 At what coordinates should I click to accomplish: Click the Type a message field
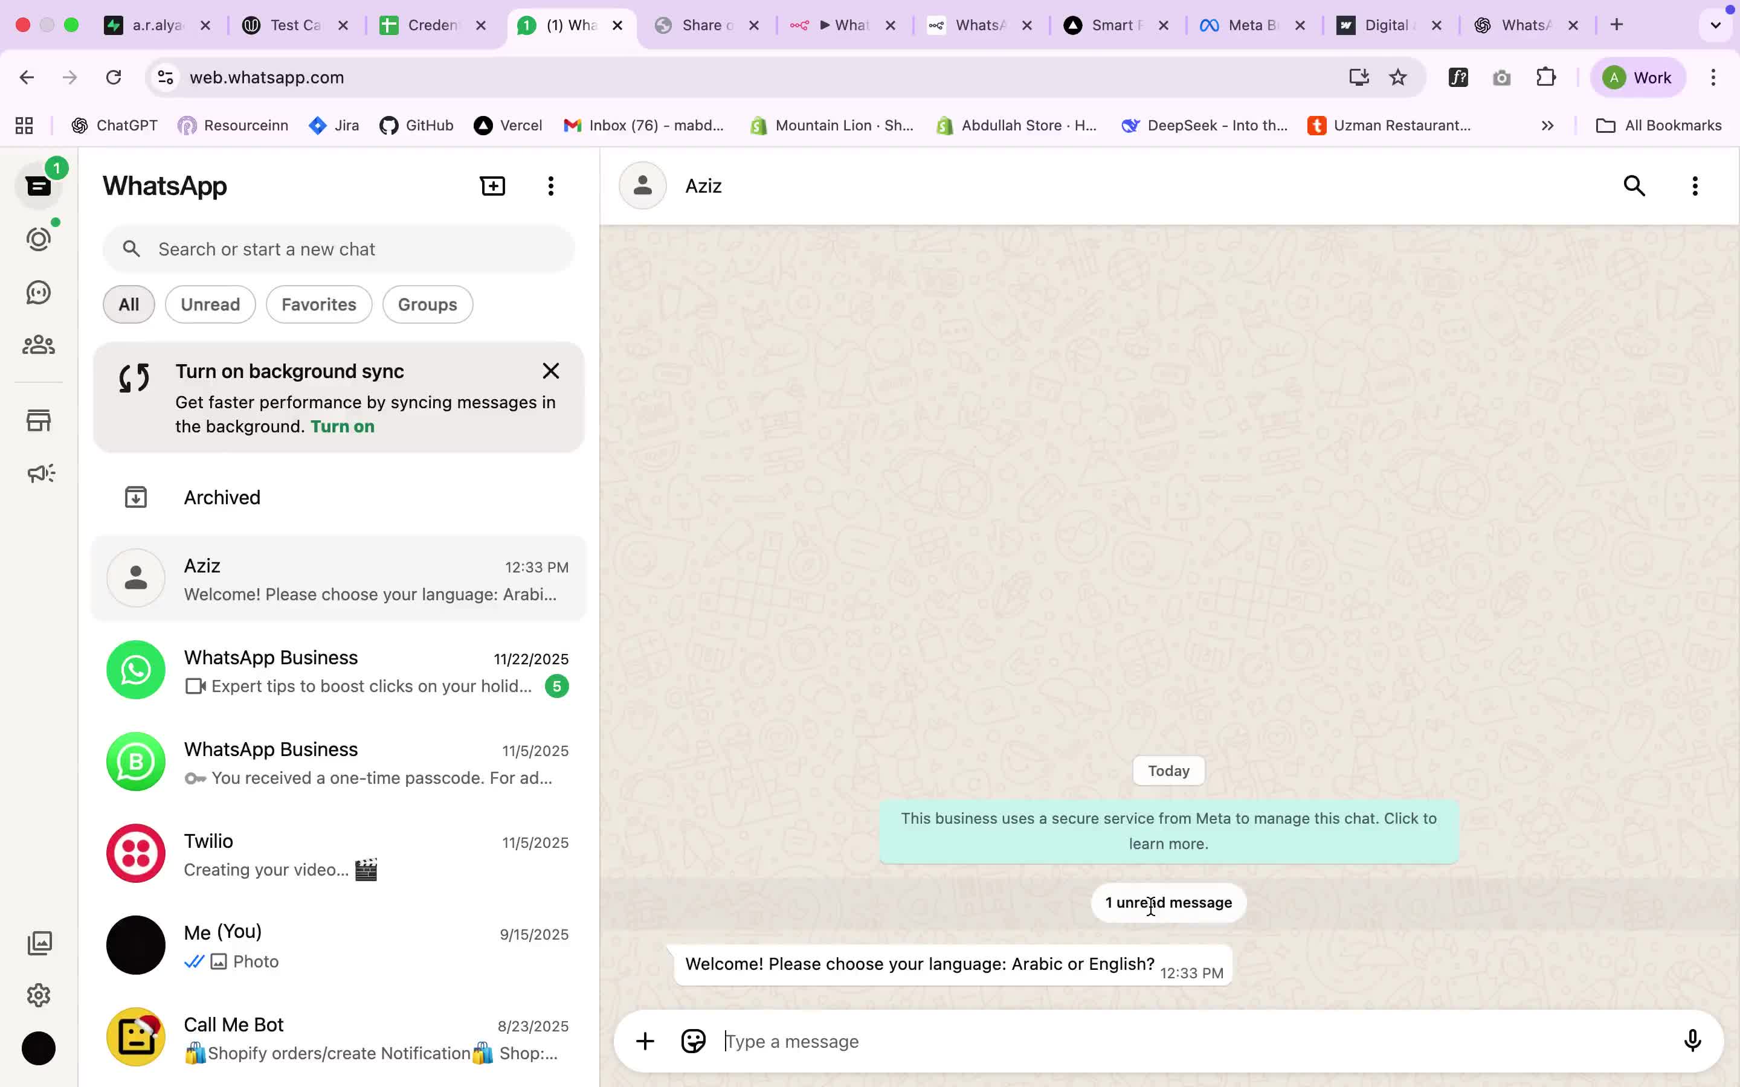click(x=1194, y=1041)
